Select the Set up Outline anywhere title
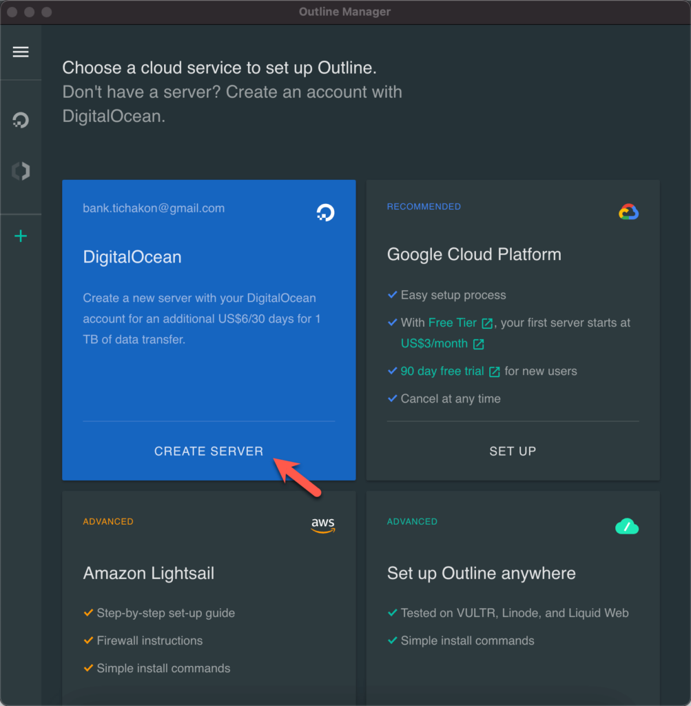Screen dimensions: 691x706 click(482, 573)
